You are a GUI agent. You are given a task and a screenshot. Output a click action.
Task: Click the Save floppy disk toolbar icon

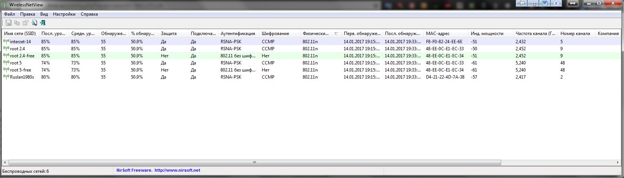coord(8,23)
